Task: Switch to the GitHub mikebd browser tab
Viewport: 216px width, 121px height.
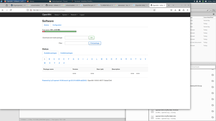Action: click(x=53, y=5)
